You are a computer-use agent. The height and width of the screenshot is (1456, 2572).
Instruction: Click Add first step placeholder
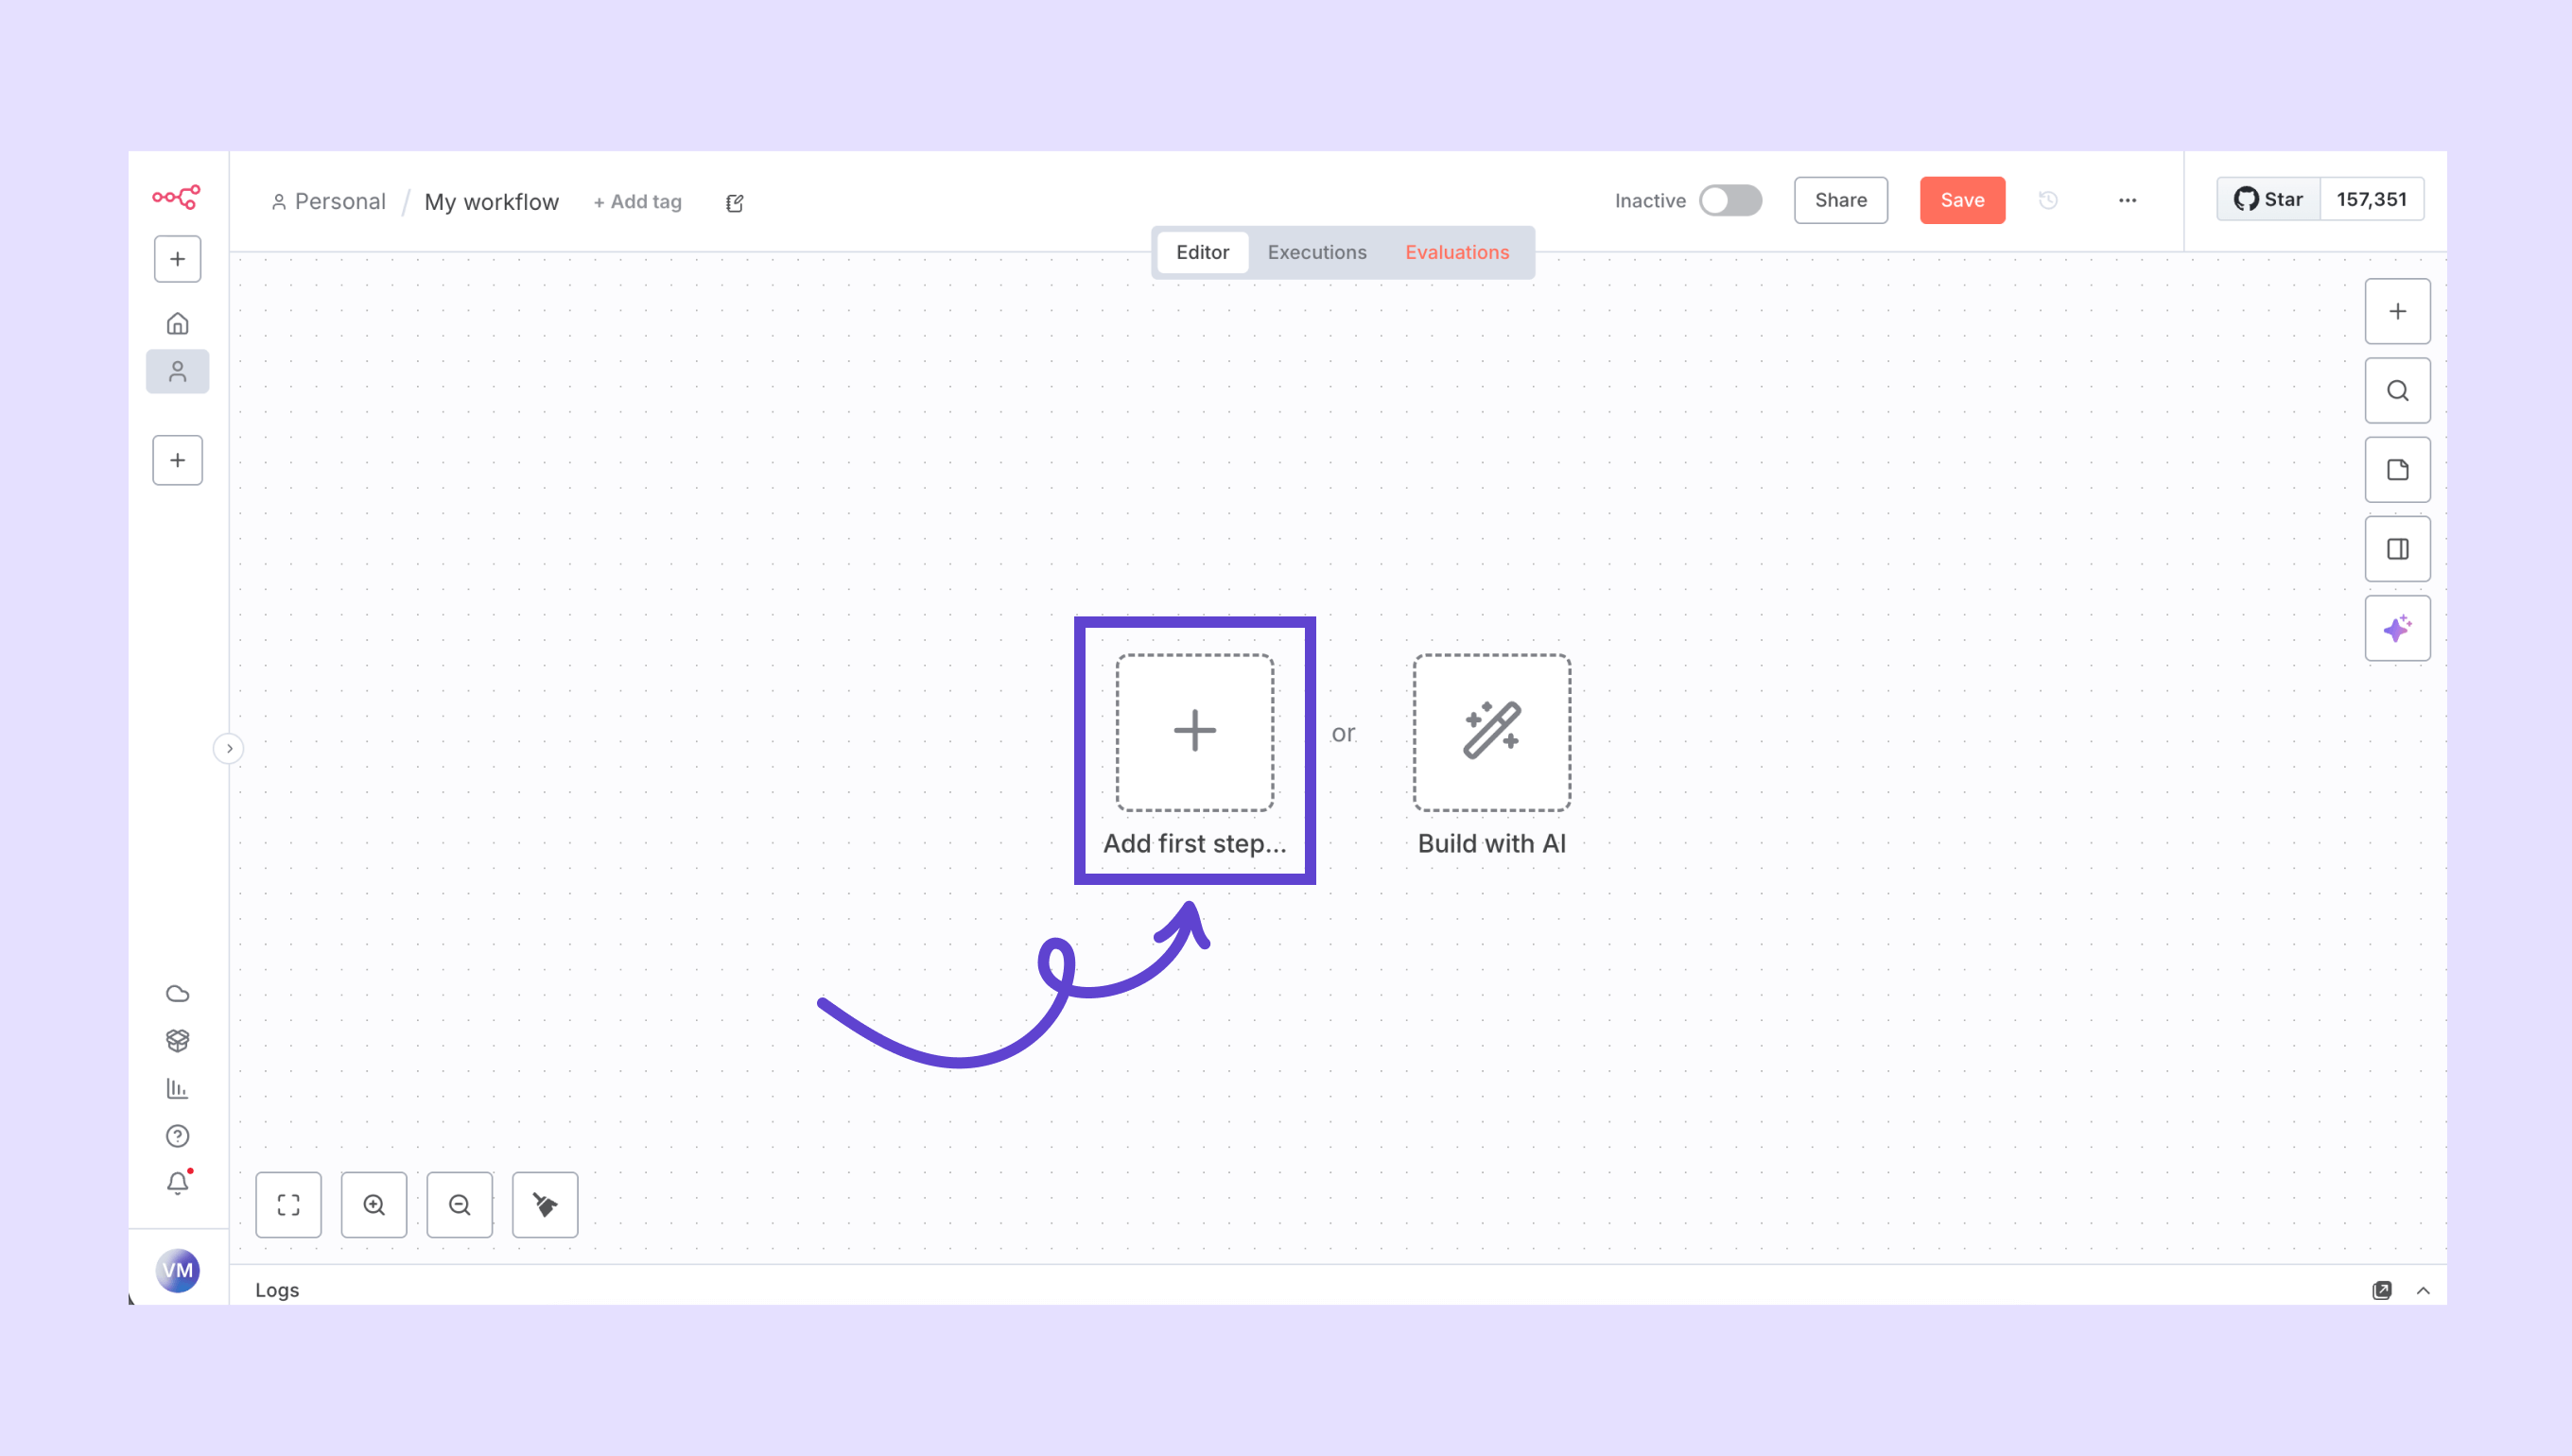1194,732
